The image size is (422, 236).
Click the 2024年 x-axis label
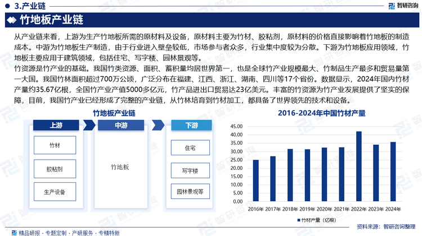click(393, 209)
